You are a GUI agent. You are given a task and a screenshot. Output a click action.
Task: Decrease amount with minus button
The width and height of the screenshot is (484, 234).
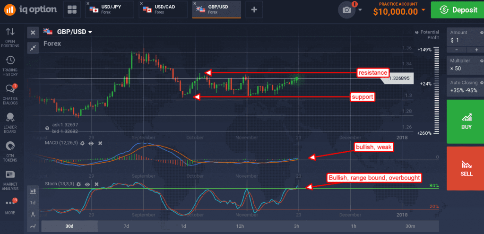pos(456,50)
